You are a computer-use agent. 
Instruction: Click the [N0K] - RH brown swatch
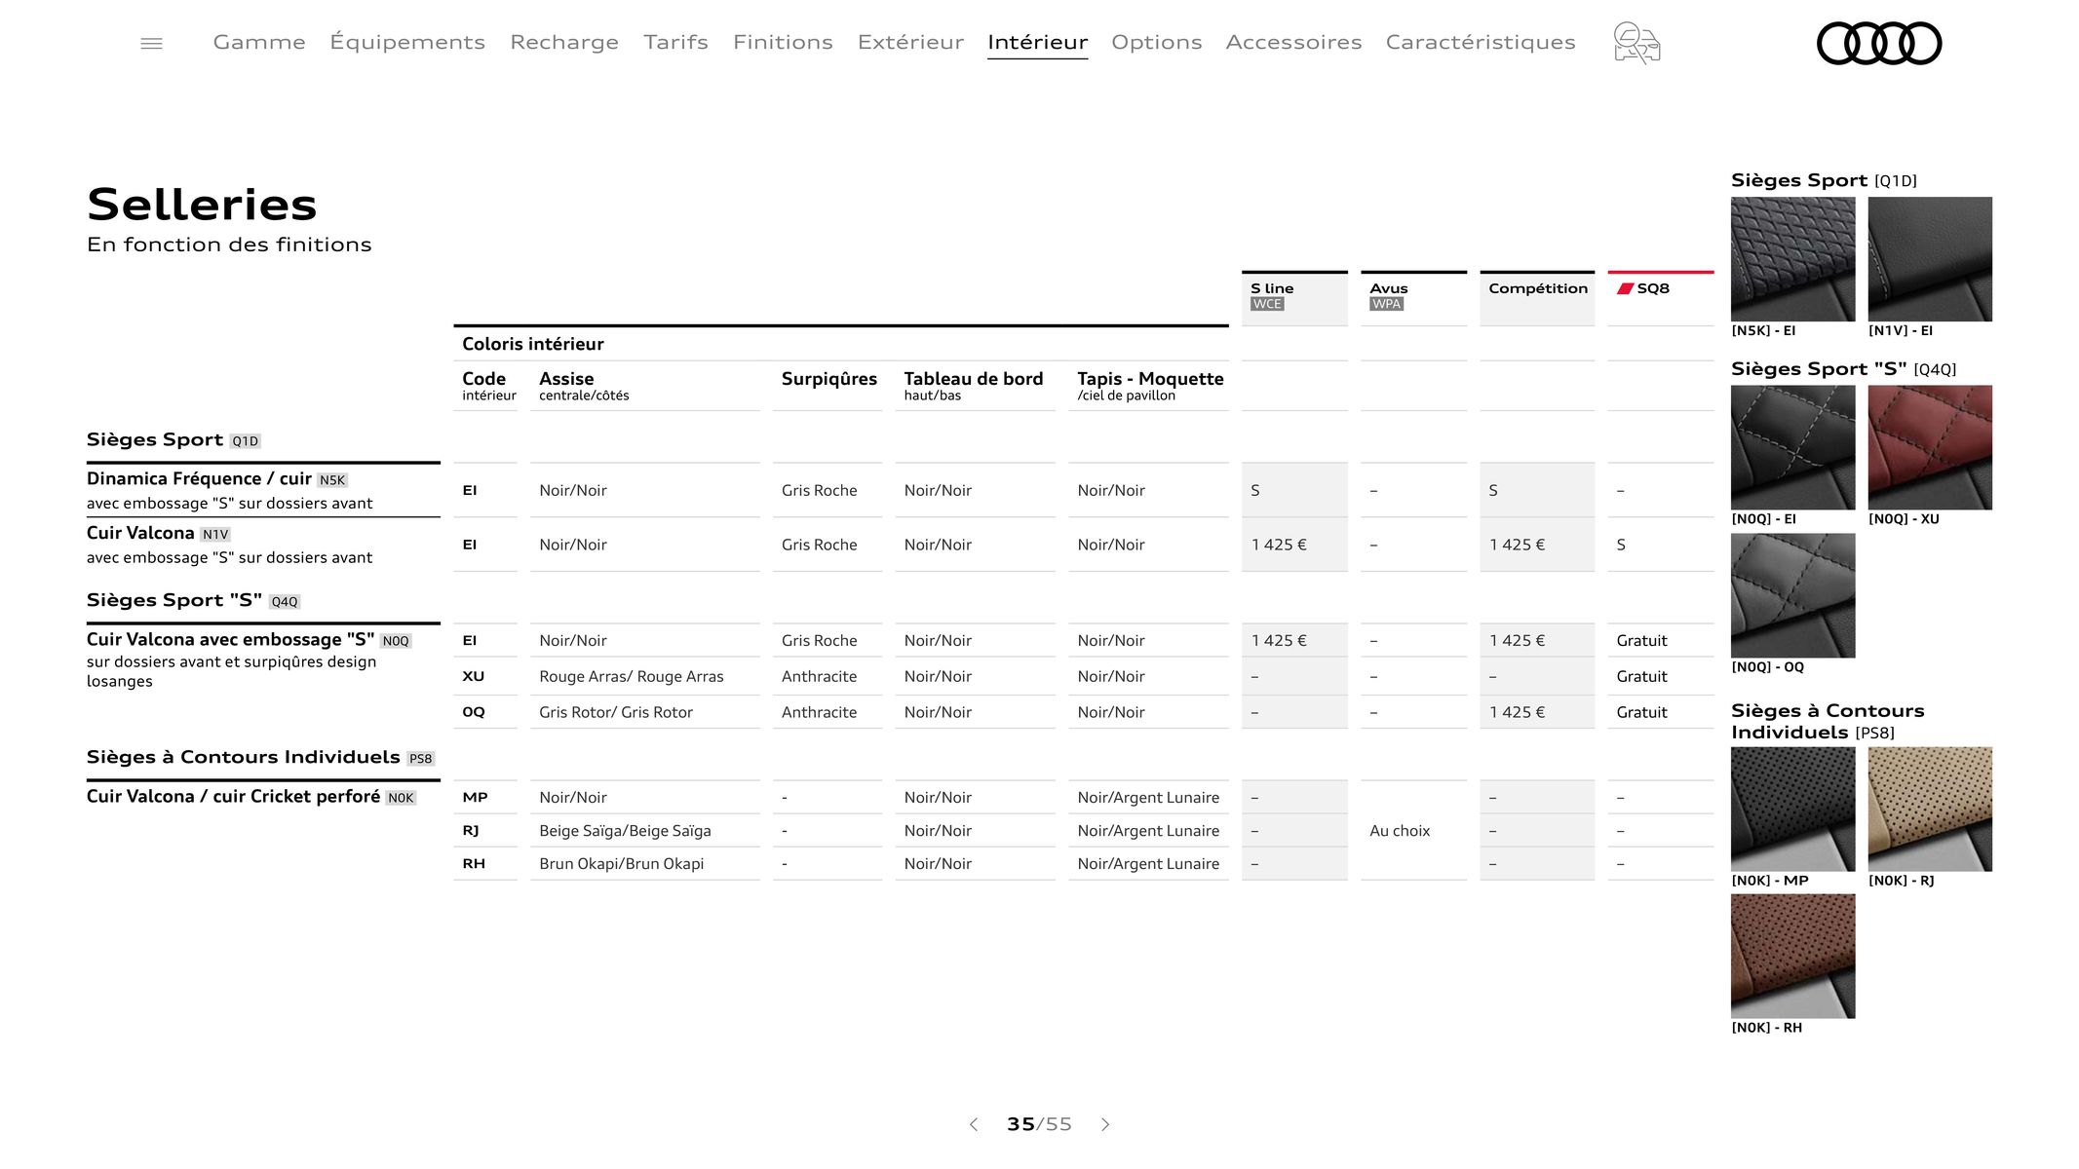click(x=1792, y=956)
